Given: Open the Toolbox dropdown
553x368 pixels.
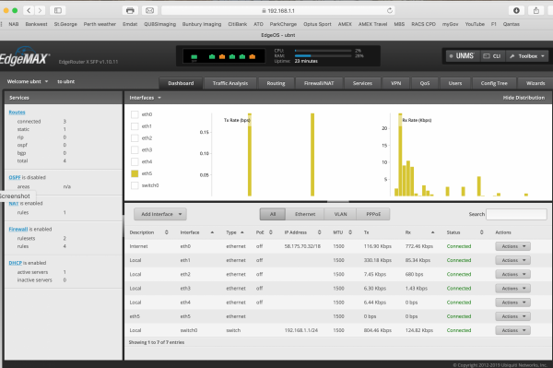Looking at the screenshot, I should pyautogui.click(x=527, y=56).
